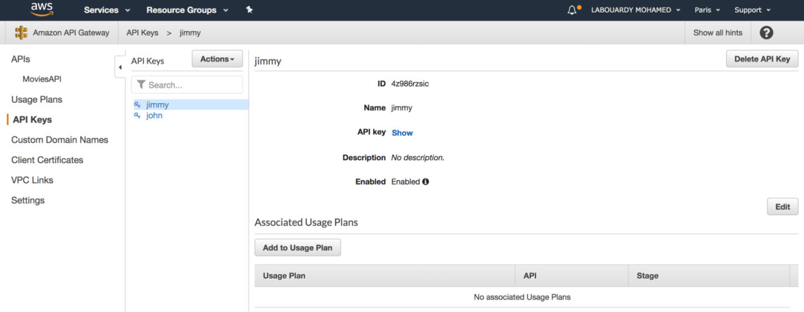Screen dimensions: 804x312
Task: Collapse the sidebar with the arrow handle
Action: tap(120, 67)
